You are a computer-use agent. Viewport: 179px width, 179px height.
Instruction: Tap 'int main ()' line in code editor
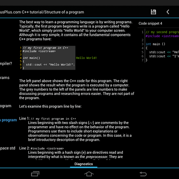[x=155, y=44]
